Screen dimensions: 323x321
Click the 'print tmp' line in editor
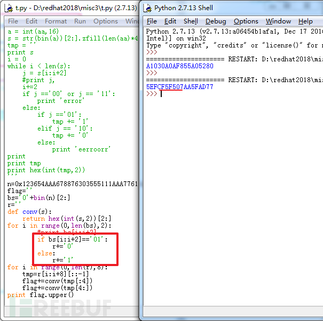[x=24, y=163]
